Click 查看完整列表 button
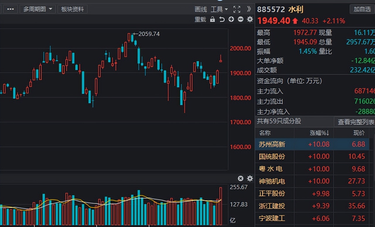Image resolution: width=375 pixels, height=227 pixels. click(356, 122)
